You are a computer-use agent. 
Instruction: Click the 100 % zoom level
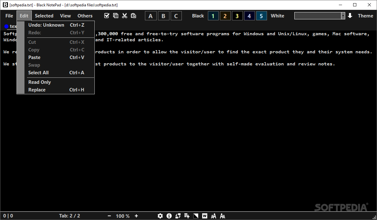[123, 216]
